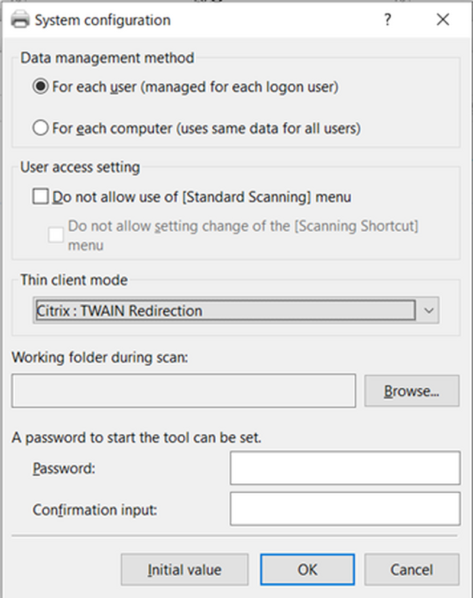Click the 'Confirmation input:' label
Screen dimensions: 473x598
pos(95,510)
